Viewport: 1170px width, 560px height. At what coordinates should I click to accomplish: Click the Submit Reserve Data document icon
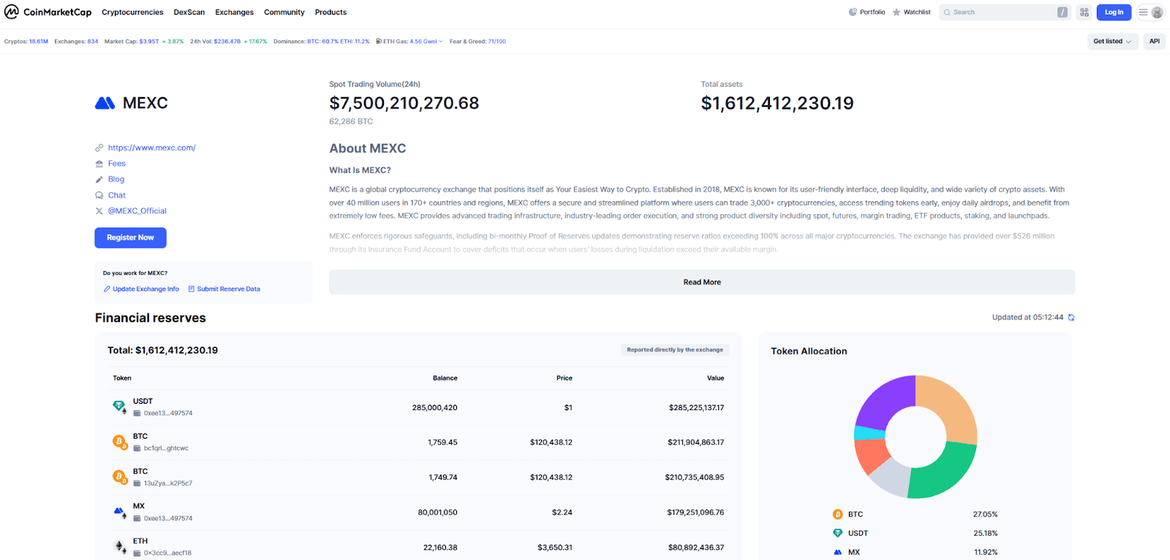192,289
